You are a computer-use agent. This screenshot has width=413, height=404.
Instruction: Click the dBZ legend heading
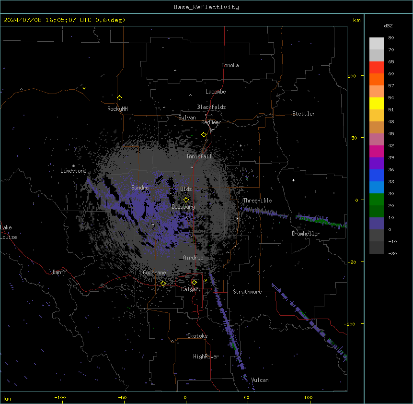pyautogui.click(x=388, y=25)
